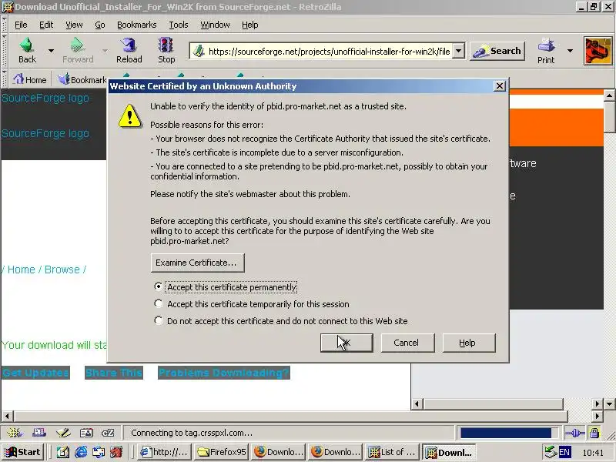Viewport: 616px width, 462px height.
Task: Click the first quick launch icon
Action: [x=63, y=452]
